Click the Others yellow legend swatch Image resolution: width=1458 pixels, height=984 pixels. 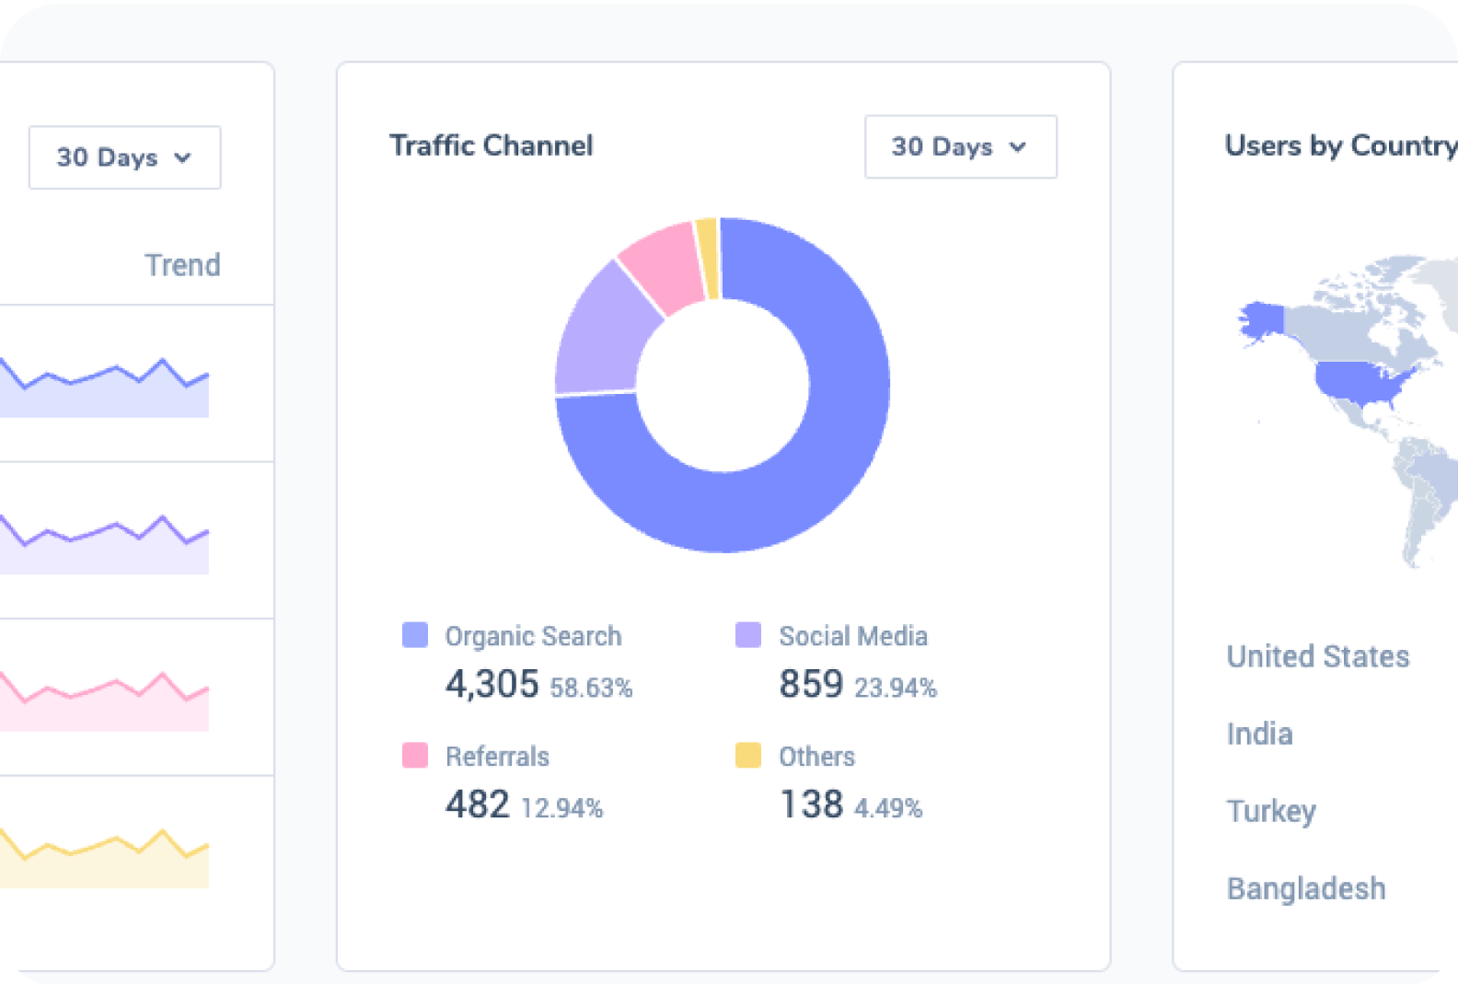[748, 756]
